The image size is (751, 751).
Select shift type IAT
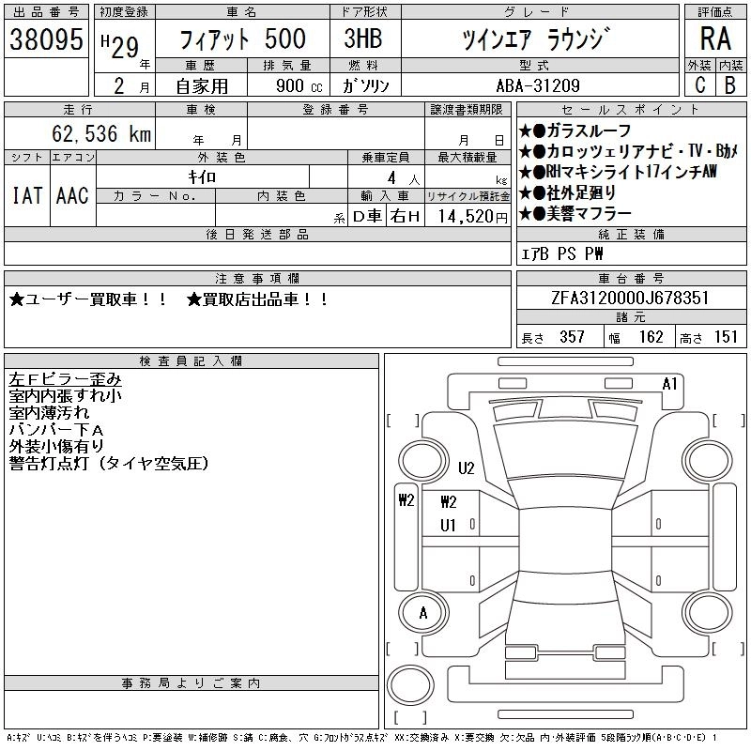click(x=27, y=195)
